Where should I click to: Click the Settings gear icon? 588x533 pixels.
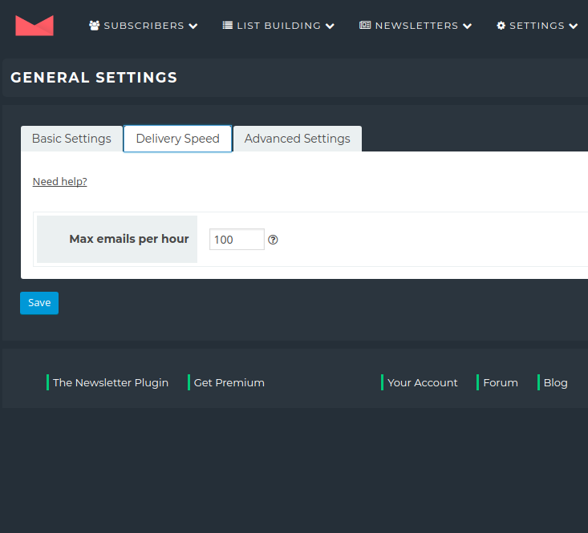(x=501, y=26)
